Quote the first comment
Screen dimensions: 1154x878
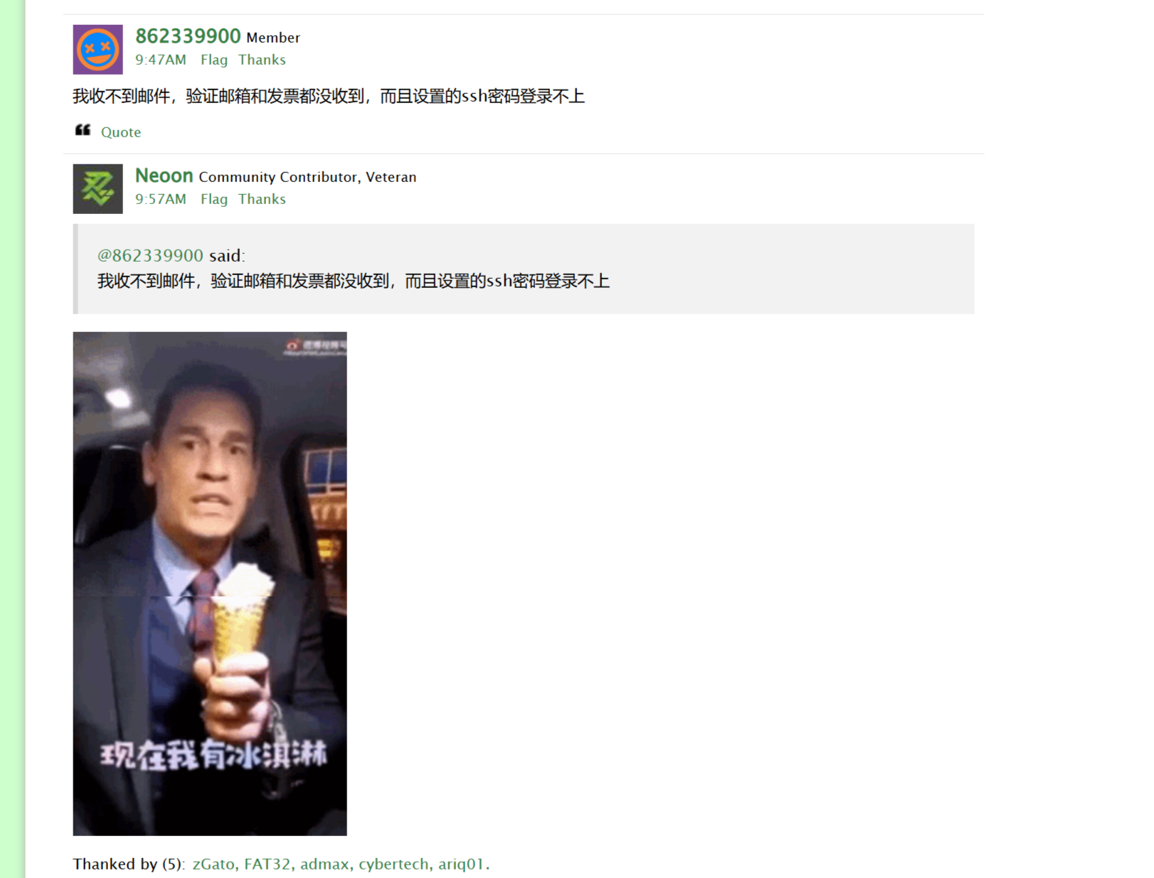coord(121,132)
